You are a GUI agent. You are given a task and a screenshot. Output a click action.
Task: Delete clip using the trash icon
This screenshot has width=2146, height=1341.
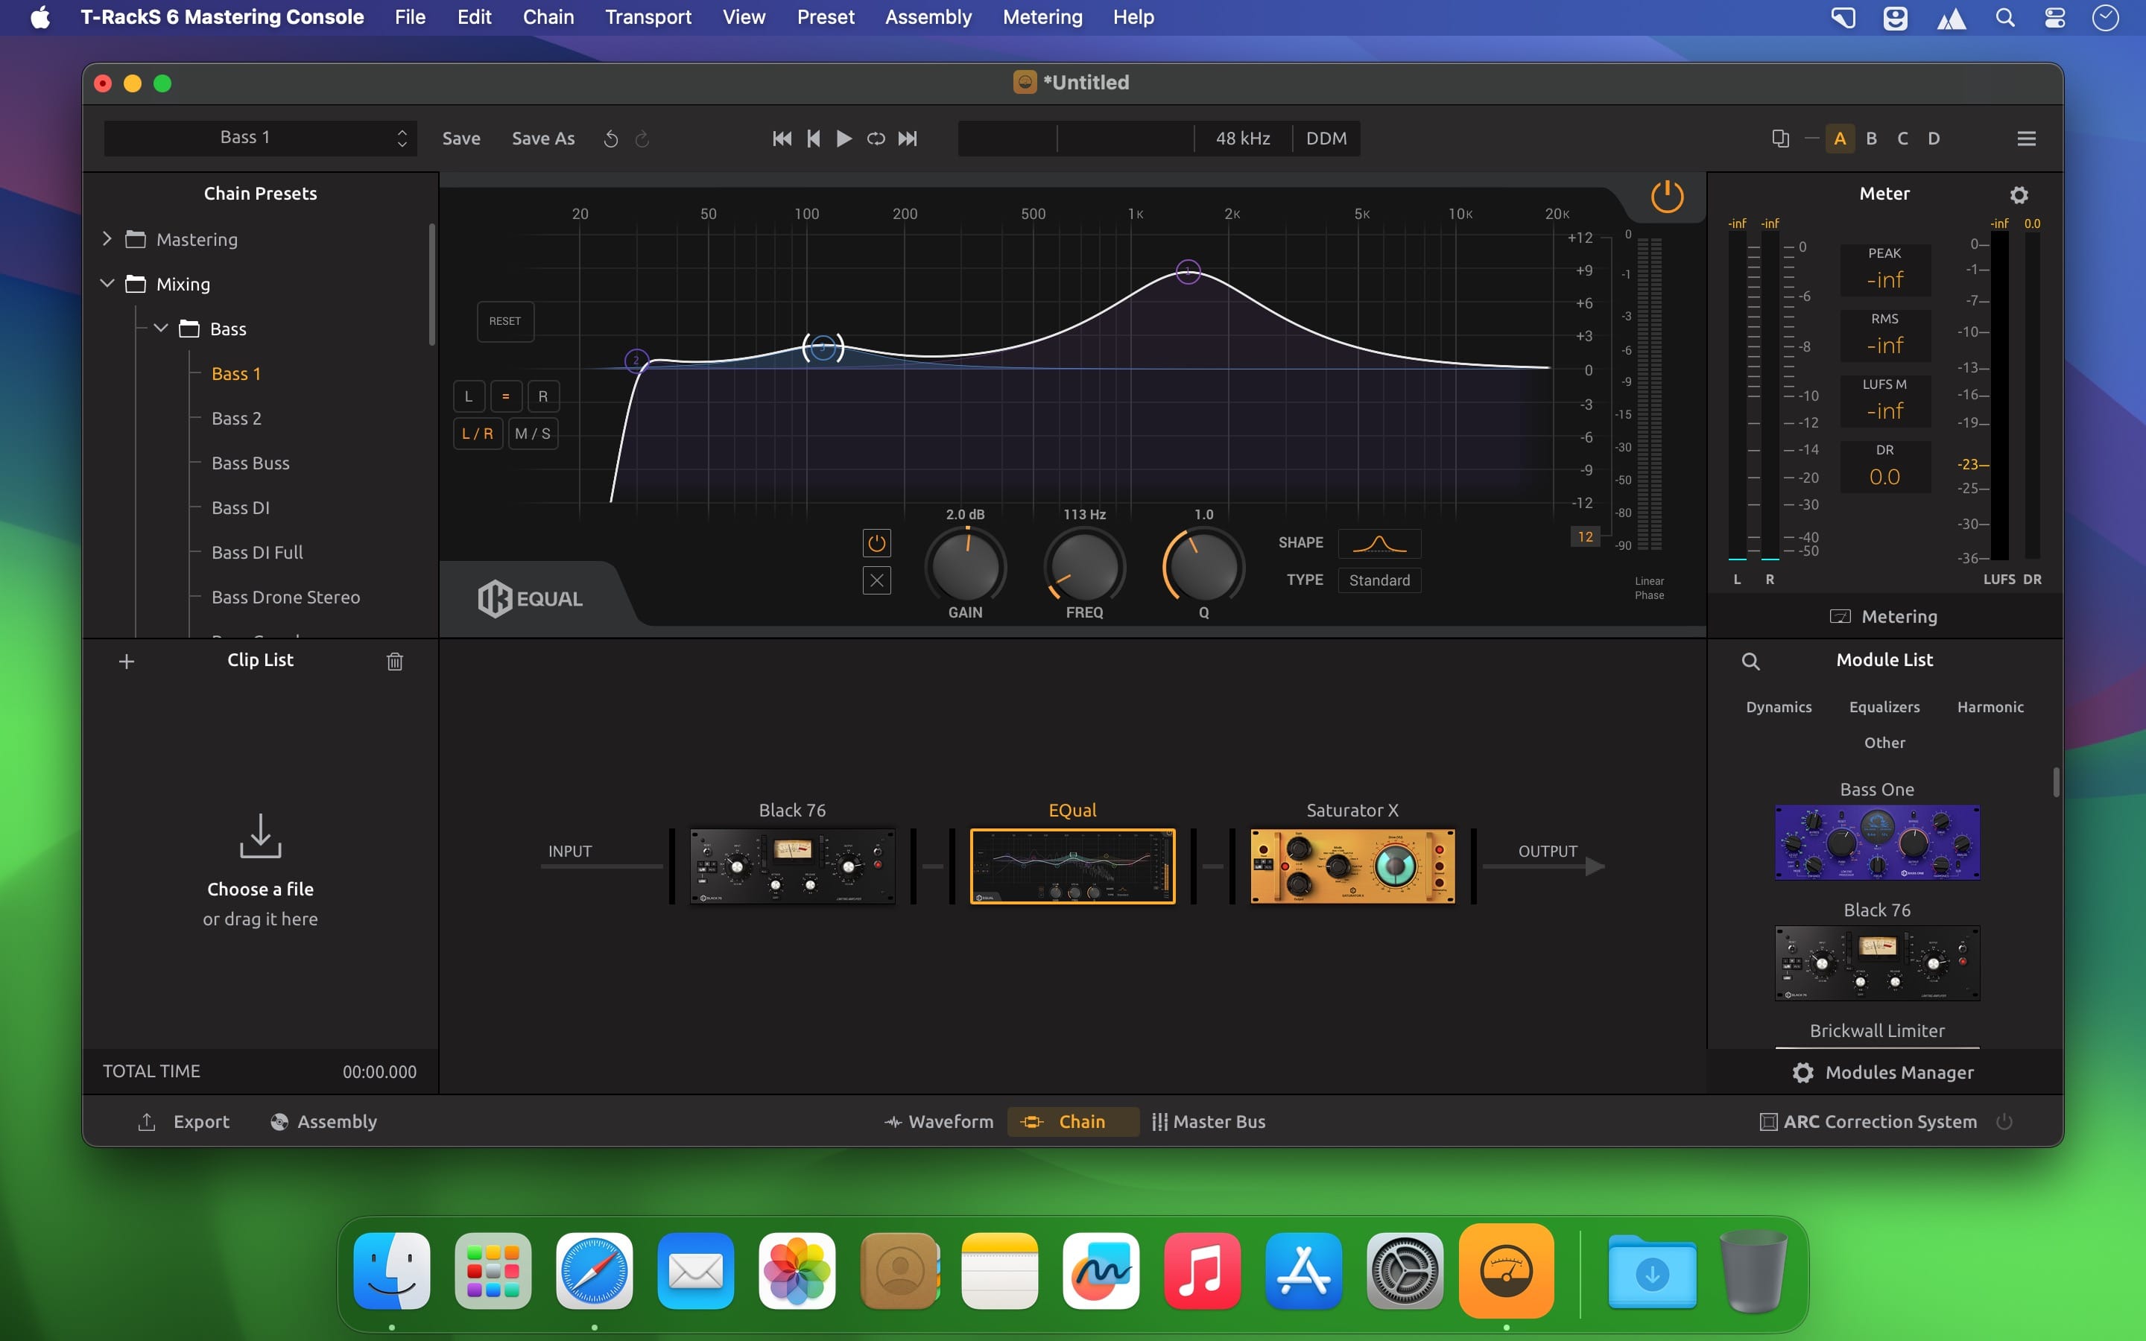(395, 661)
